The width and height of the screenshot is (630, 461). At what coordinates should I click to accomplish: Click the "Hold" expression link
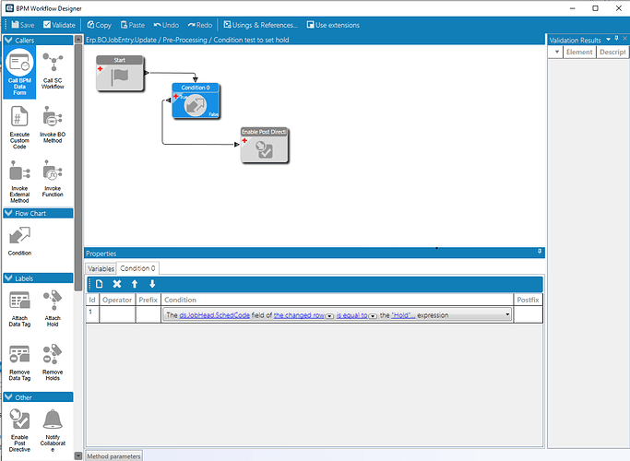(x=403, y=315)
